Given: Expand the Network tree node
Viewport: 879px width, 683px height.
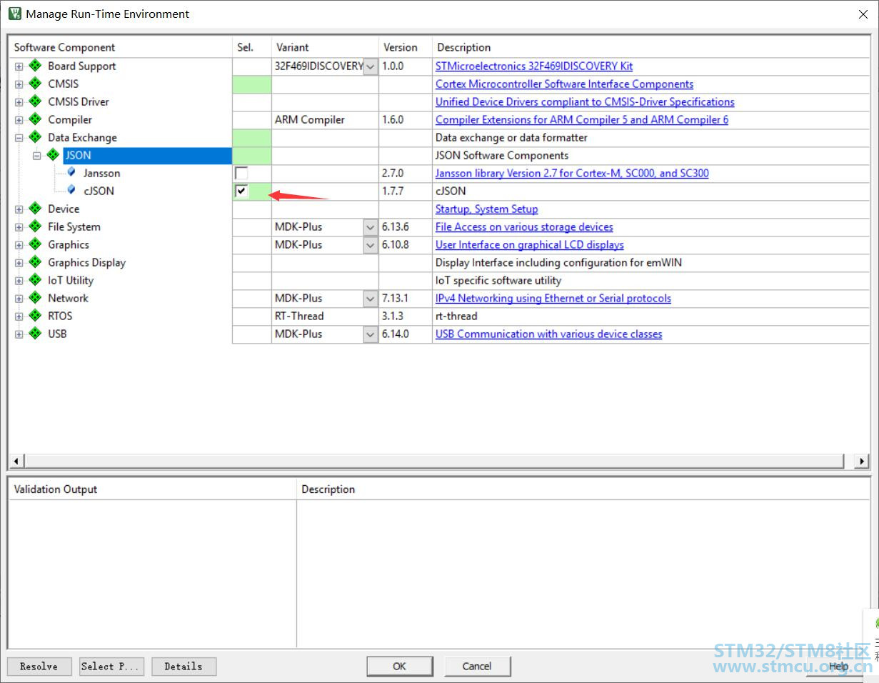Looking at the screenshot, I should (x=19, y=299).
